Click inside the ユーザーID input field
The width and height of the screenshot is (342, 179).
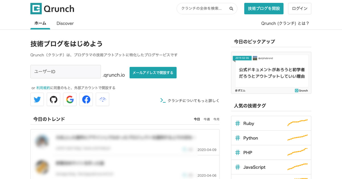(65, 72)
